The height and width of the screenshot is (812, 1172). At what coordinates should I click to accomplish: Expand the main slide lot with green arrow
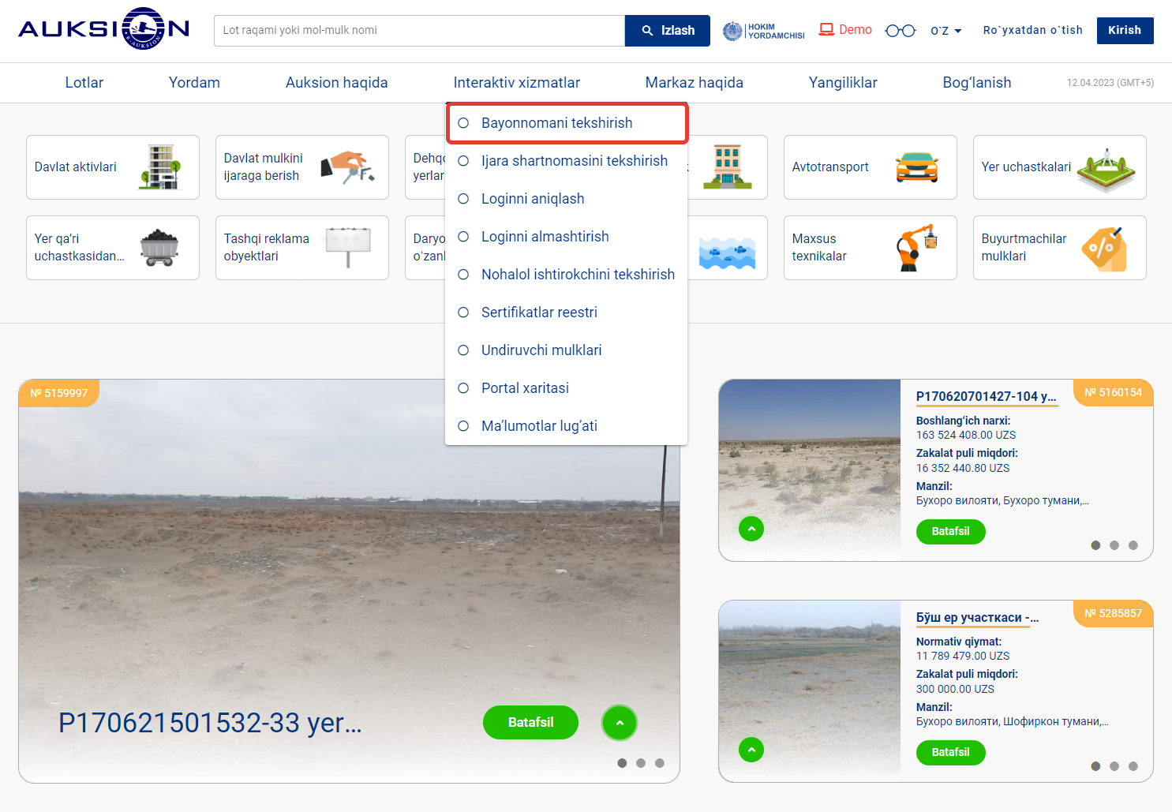(x=620, y=723)
